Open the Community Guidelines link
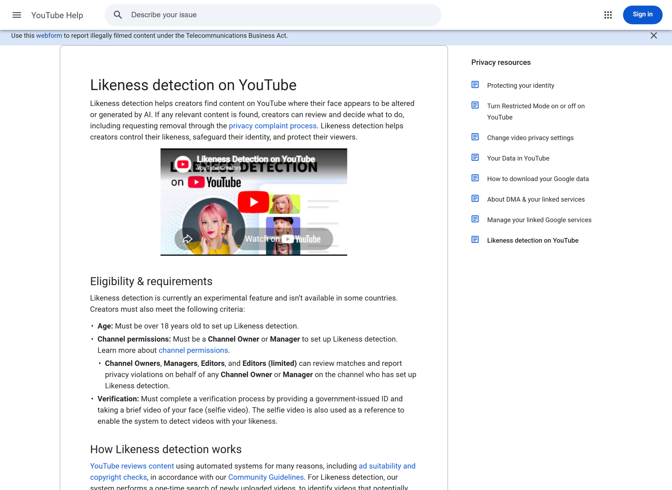Screen dimensions: 672x490 [266, 477]
